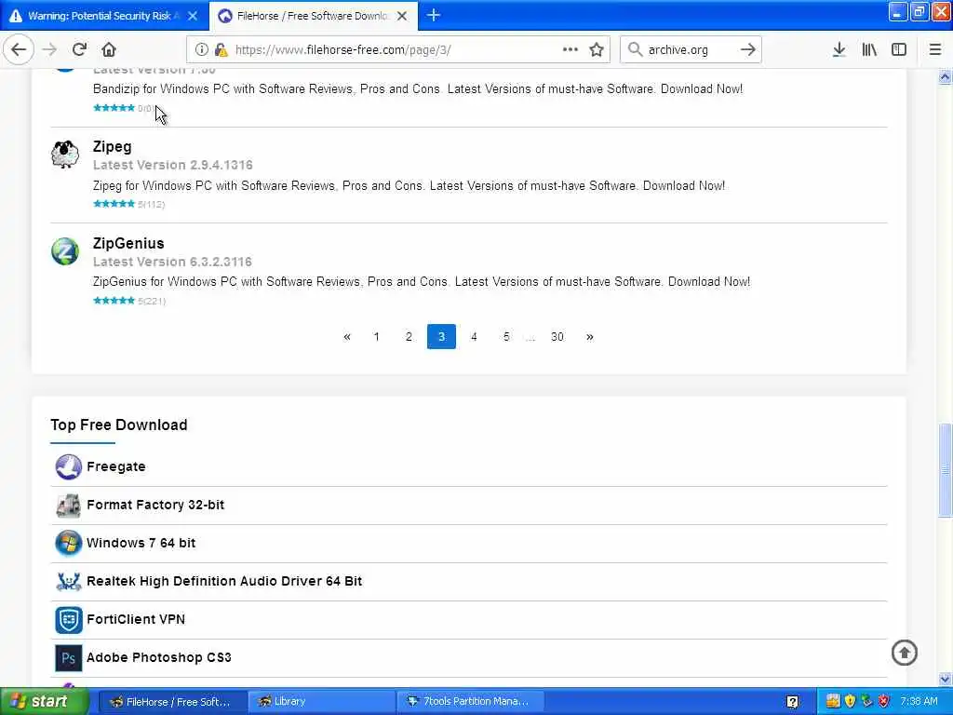The height and width of the screenshot is (715, 953).
Task: Go to pagination page 1
Action: click(376, 337)
